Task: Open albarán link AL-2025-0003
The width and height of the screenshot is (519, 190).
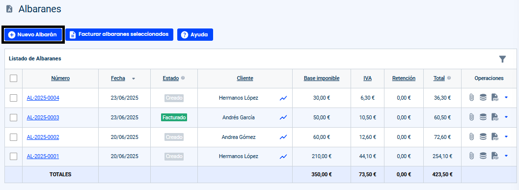Action: [x=43, y=117]
